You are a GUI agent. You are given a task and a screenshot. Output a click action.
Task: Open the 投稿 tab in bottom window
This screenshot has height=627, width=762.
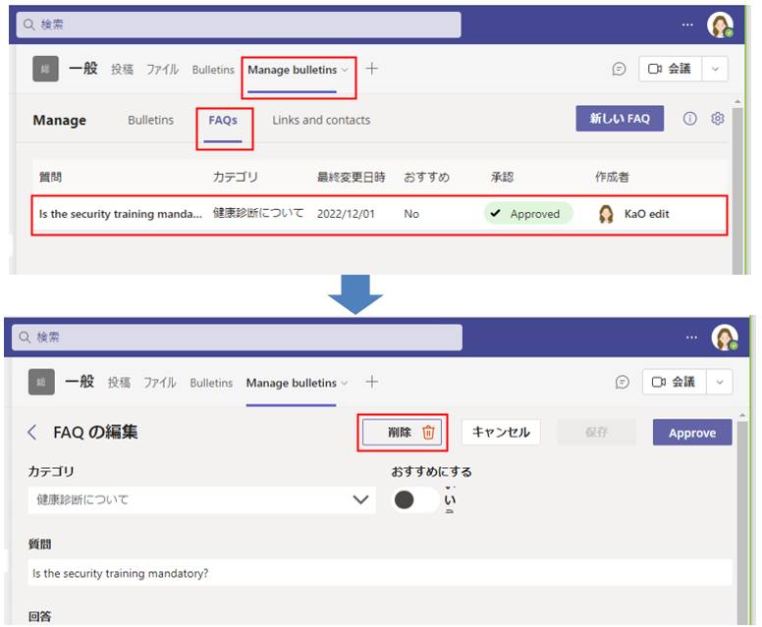pos(119,383)
